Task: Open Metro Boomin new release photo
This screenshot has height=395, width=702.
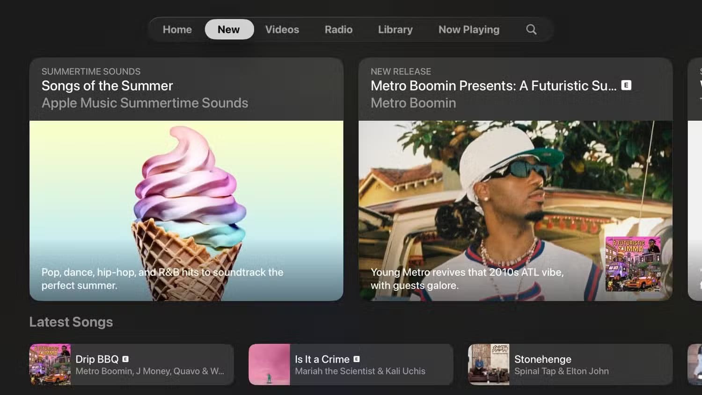Action: point(516,211)
